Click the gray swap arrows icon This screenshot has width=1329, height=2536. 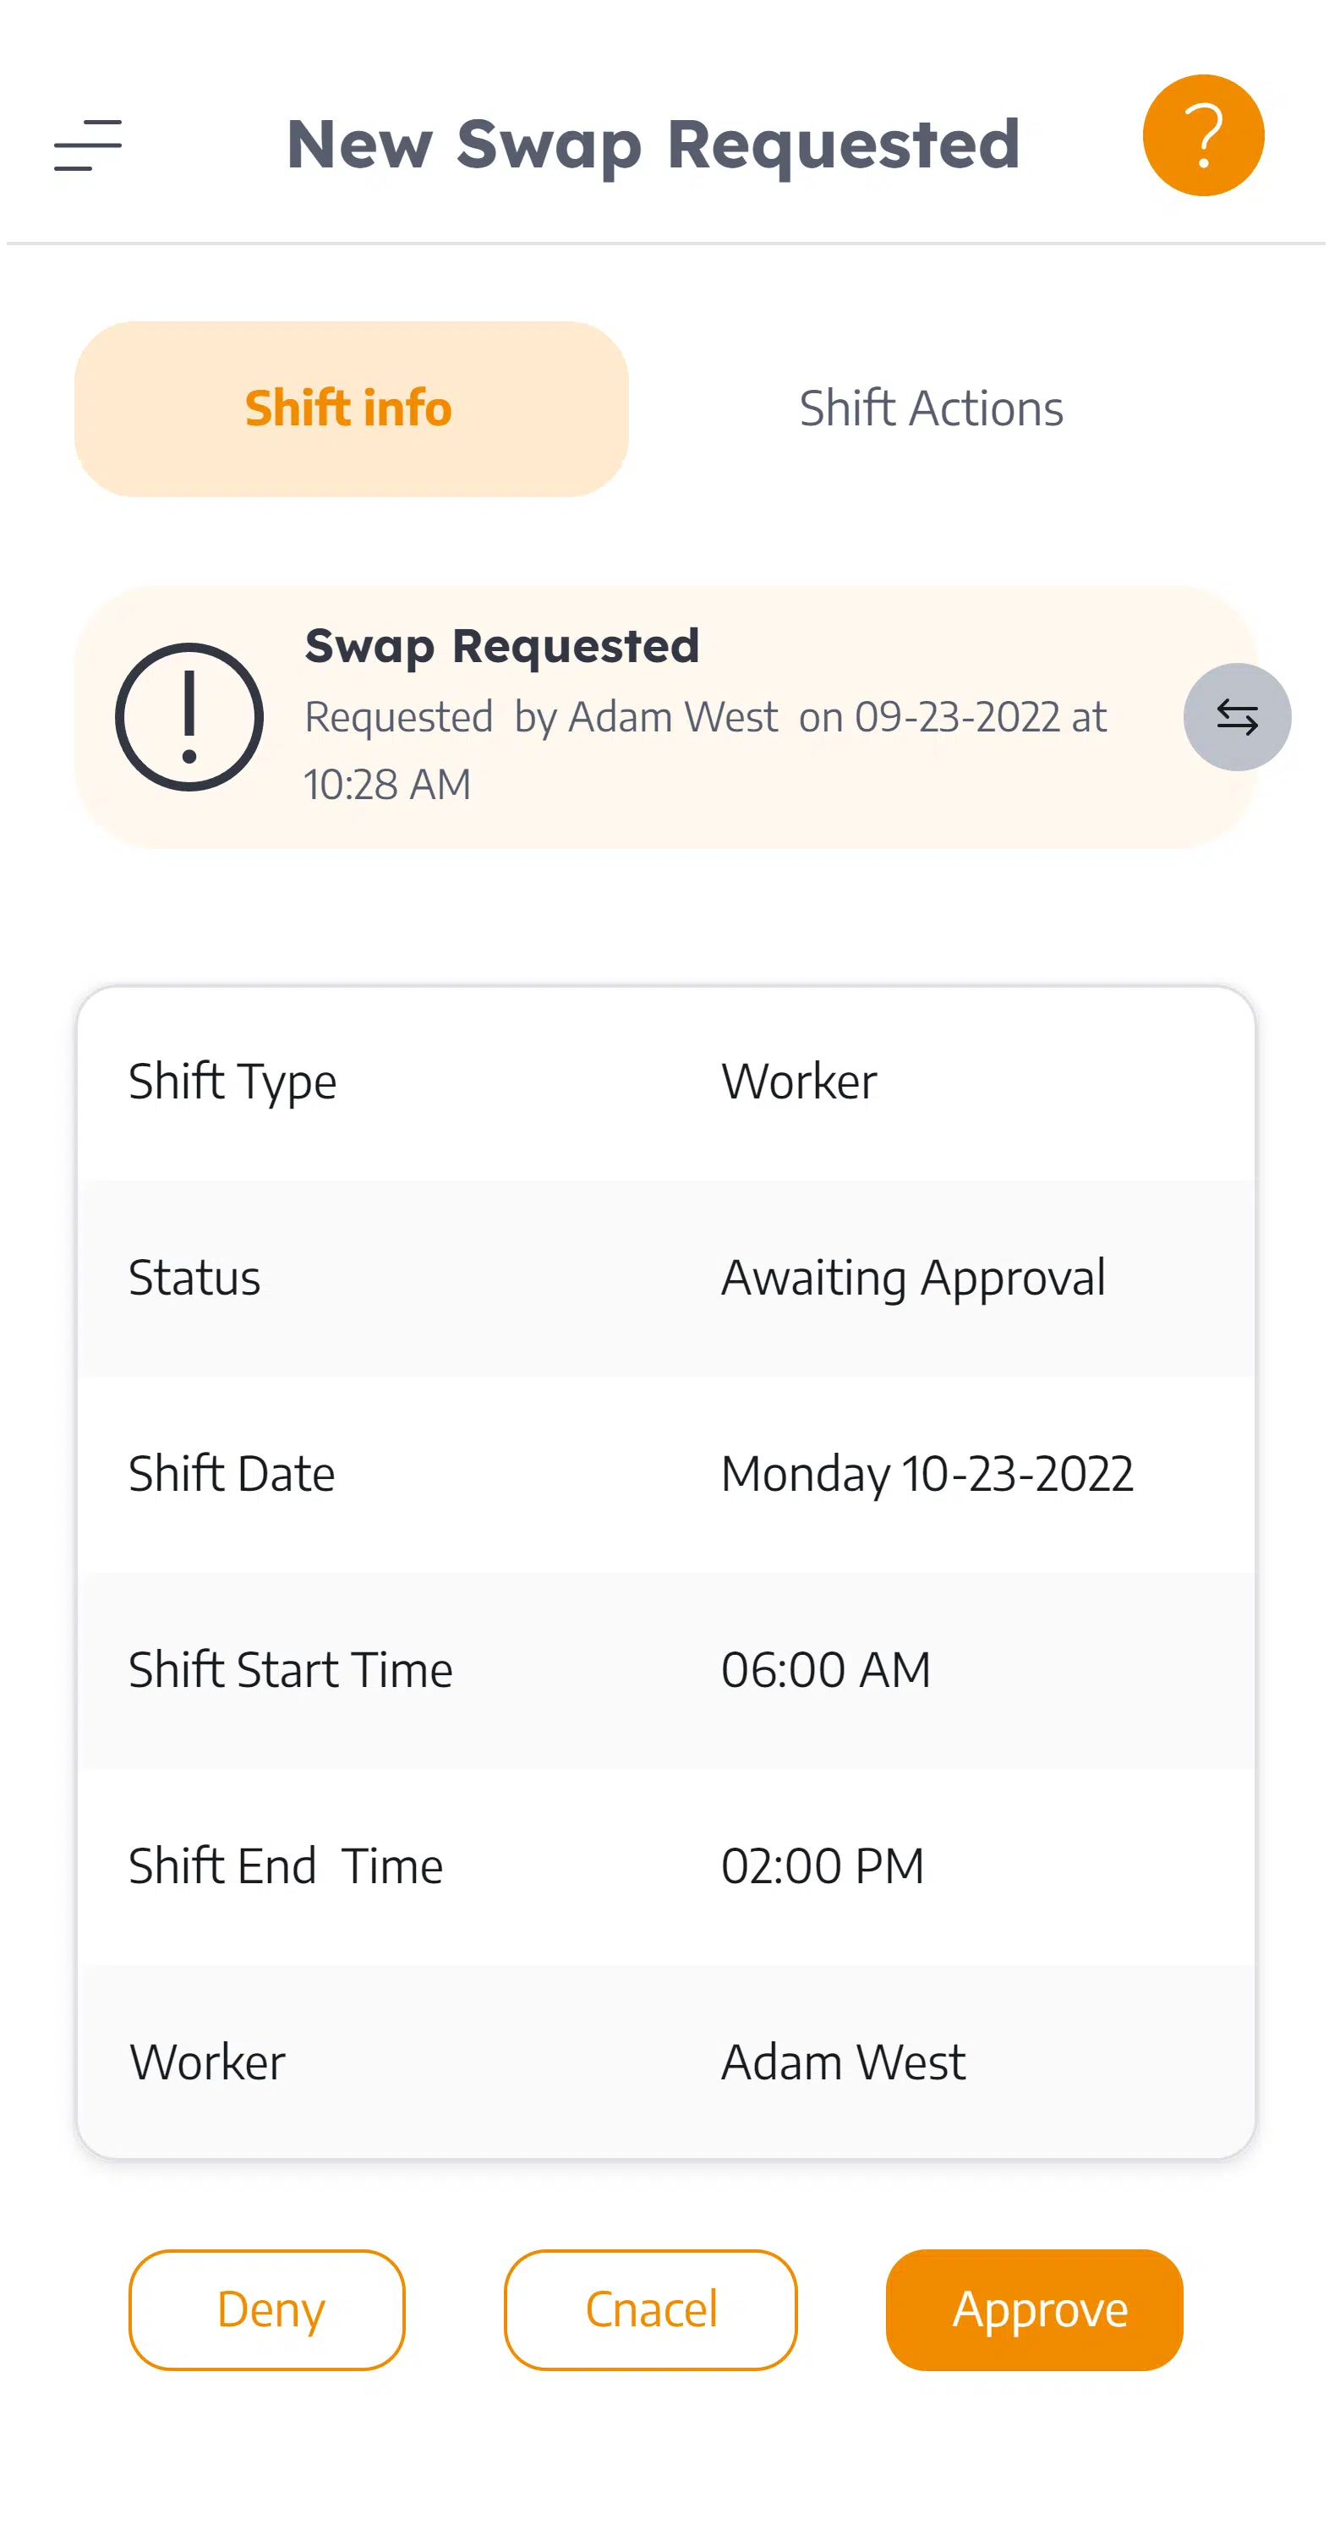1235,717
